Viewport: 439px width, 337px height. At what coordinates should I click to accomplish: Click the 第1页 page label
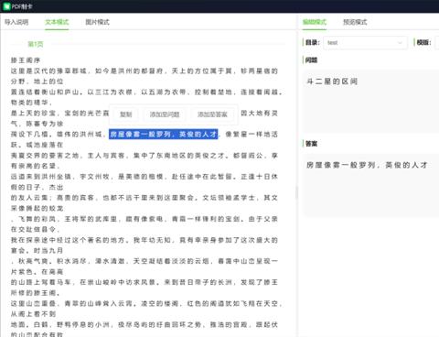(36, 44)
